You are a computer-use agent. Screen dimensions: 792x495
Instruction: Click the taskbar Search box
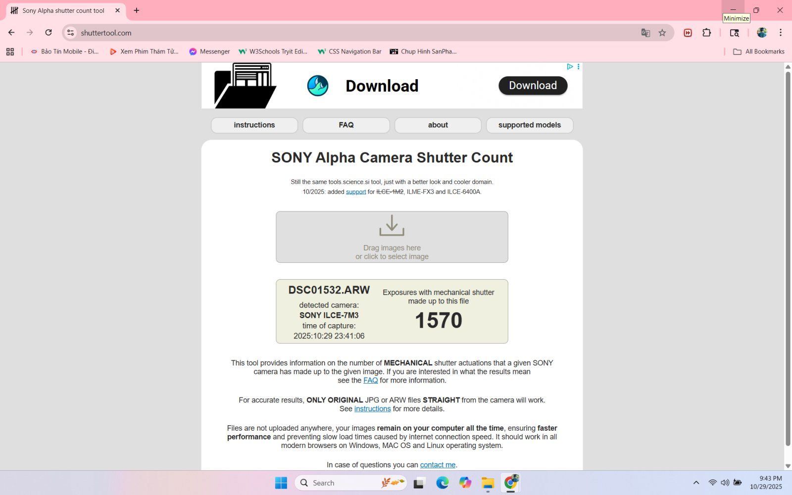click(x=351, y=483)
